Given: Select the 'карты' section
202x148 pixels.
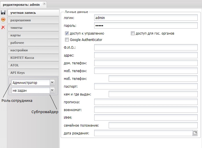Looking at the screenshot, I should 33,35.
